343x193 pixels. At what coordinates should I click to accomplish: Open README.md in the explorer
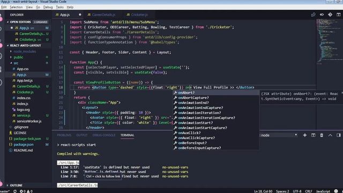(23, 150)
